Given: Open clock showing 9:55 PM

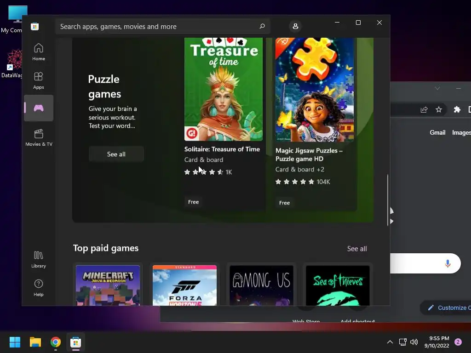Looking at the screenshot, I should coord(437,342).
